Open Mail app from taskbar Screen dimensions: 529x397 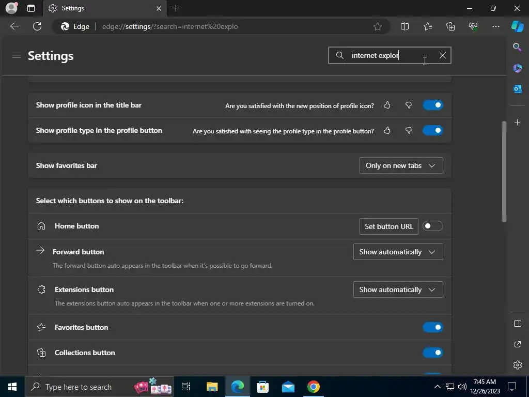288,387
